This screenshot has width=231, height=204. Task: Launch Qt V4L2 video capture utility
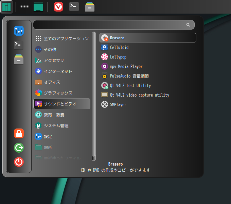point(148,95)
